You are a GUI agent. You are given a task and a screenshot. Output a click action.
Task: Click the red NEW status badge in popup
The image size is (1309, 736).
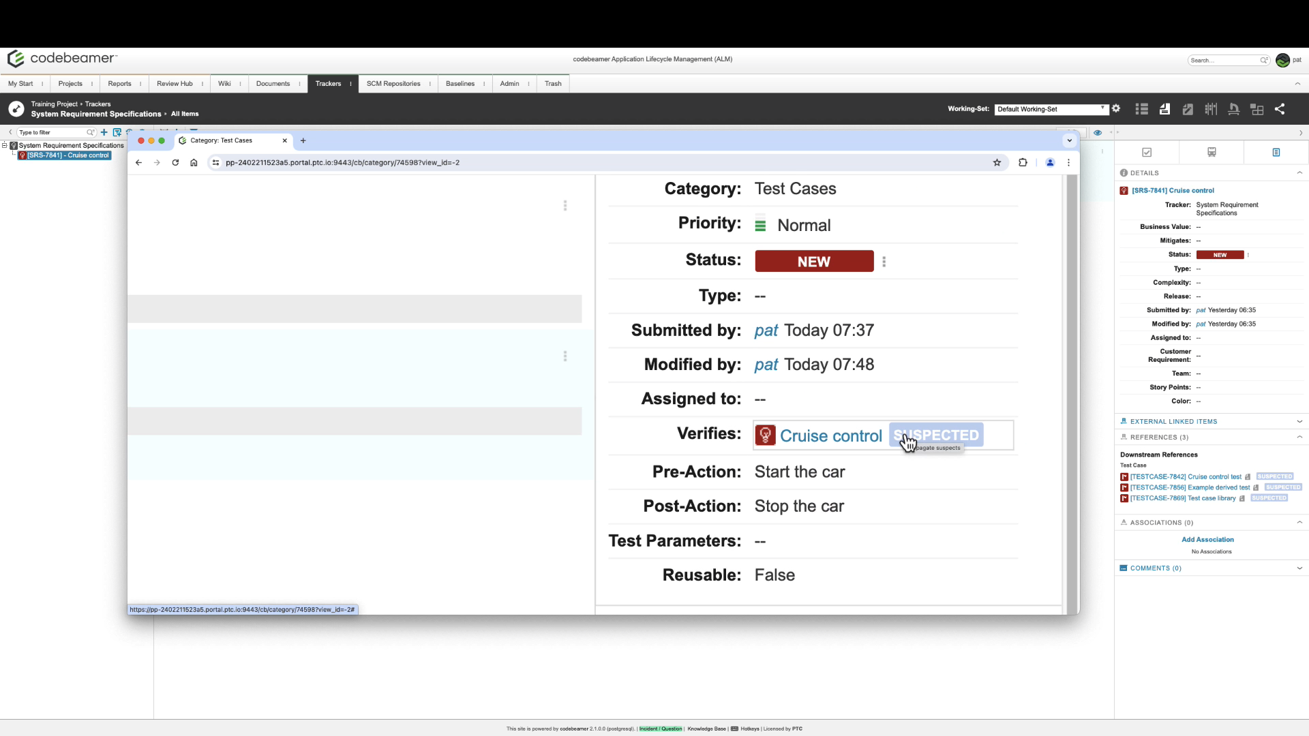pyautogui.click(x=814, y=262)
